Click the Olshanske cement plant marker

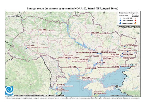[x=77, y=69]
